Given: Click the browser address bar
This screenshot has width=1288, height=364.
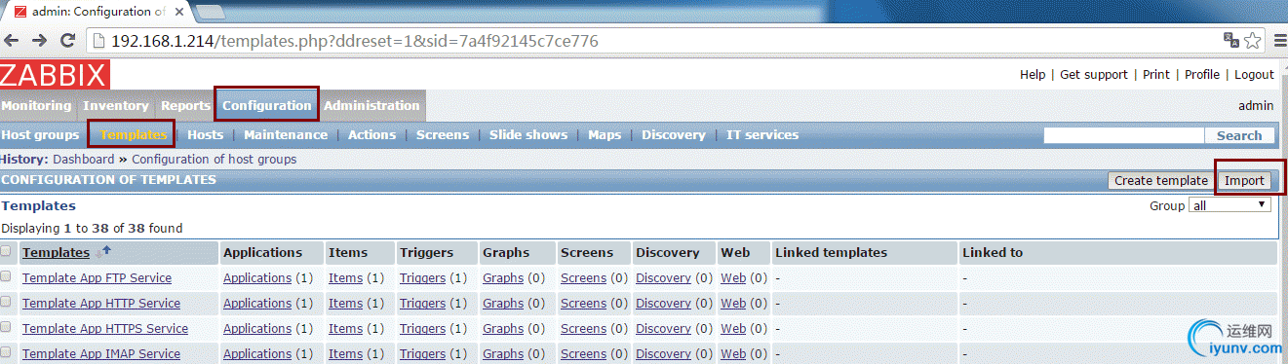Looking at the screenshot, I should coord(653,41).
